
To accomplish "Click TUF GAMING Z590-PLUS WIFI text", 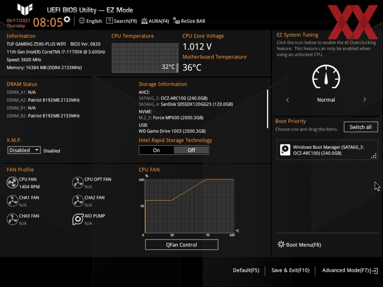I will click(36, 44).
